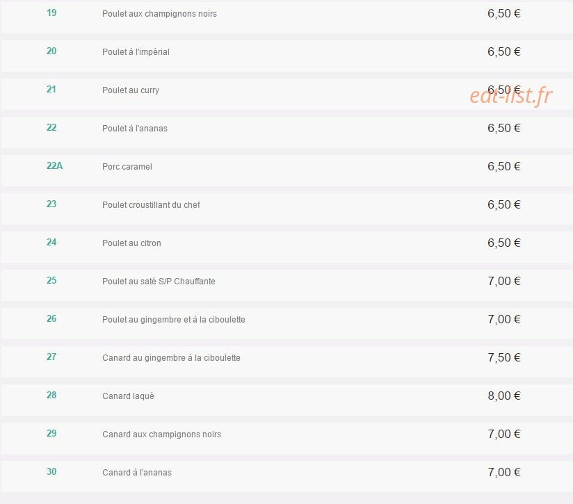Select menu item number 19
This screenshot has height=504, width=573.
click(51, 13)
